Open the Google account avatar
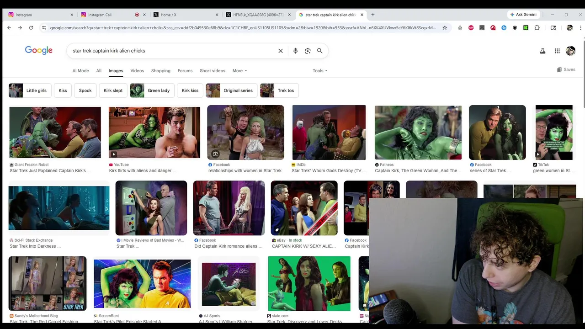 (x=570, y=51)
